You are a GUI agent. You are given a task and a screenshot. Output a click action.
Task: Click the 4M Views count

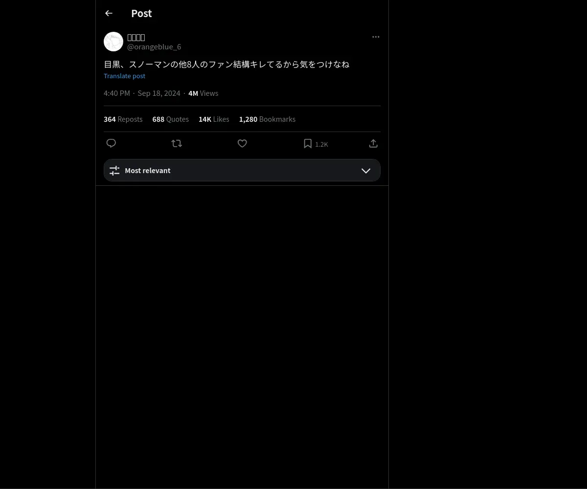(x=203, y=93)
